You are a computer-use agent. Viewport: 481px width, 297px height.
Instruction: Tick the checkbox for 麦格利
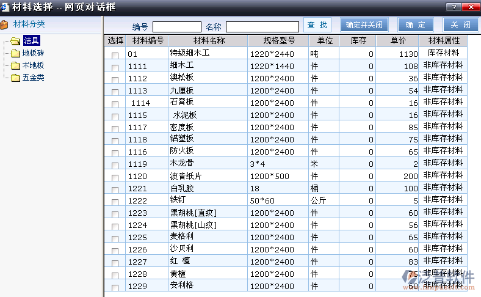(115, 239)
